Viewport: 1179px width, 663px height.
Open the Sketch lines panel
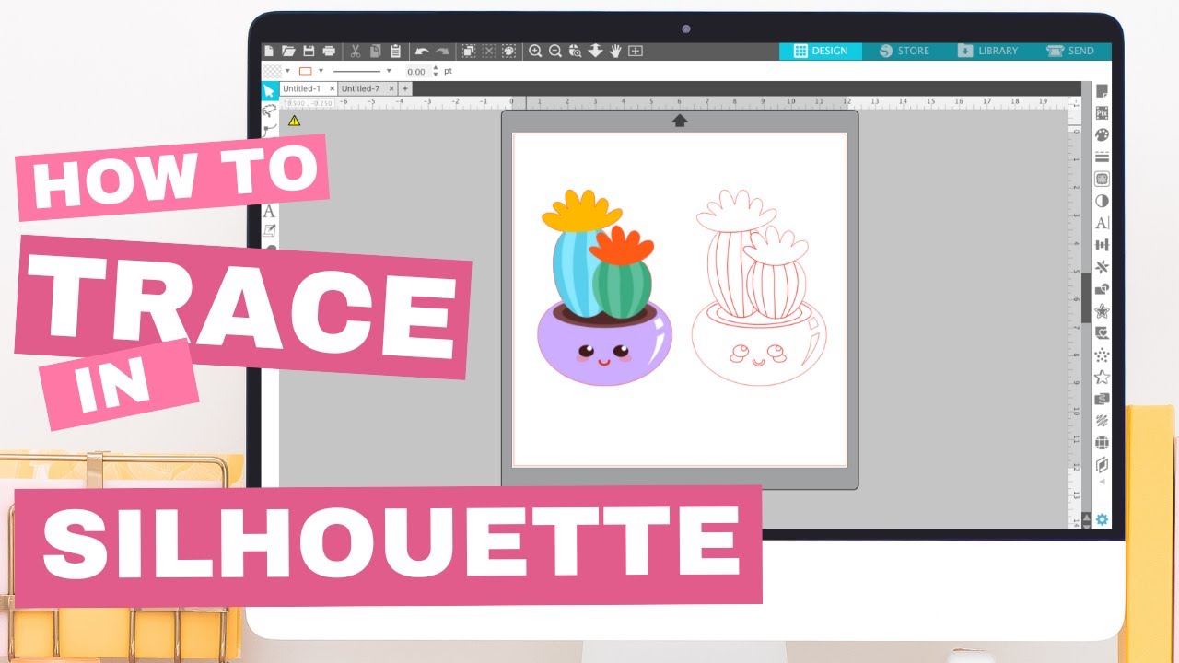coord(1102,422)
